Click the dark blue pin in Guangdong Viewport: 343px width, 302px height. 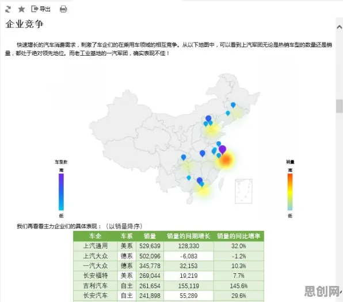point(200,180)
